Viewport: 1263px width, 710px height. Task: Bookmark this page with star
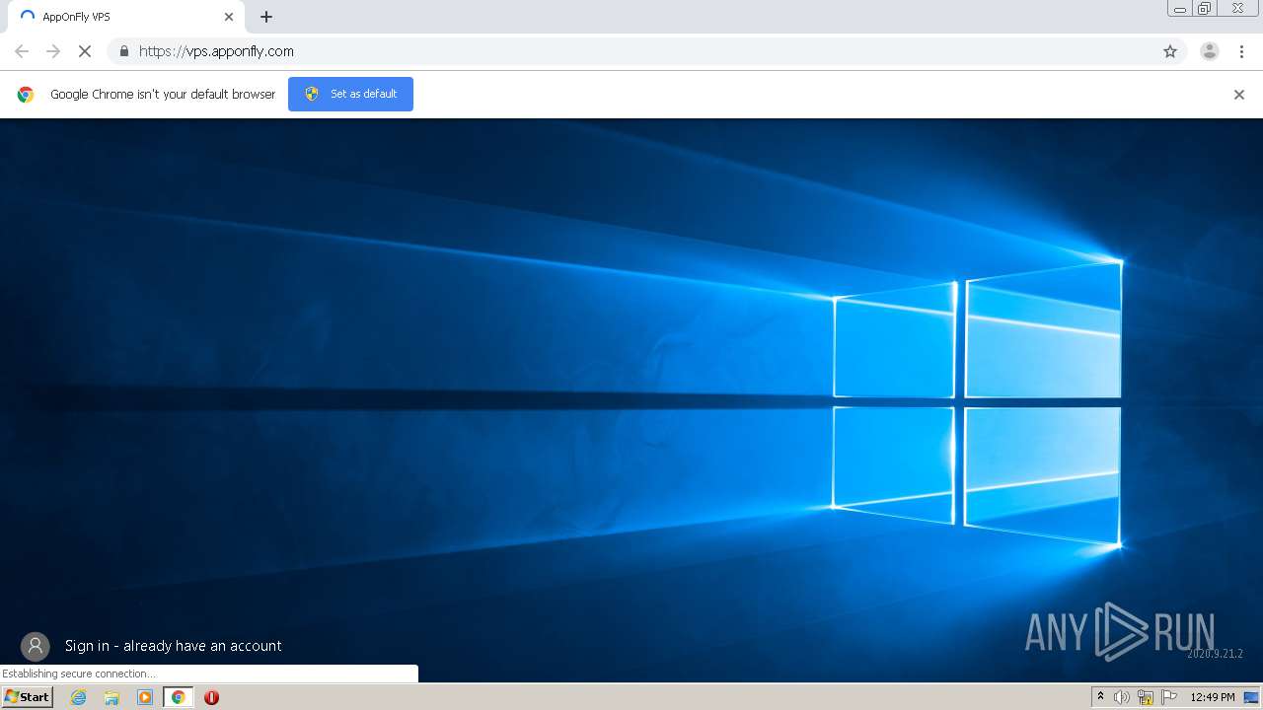coord(1170,51)
